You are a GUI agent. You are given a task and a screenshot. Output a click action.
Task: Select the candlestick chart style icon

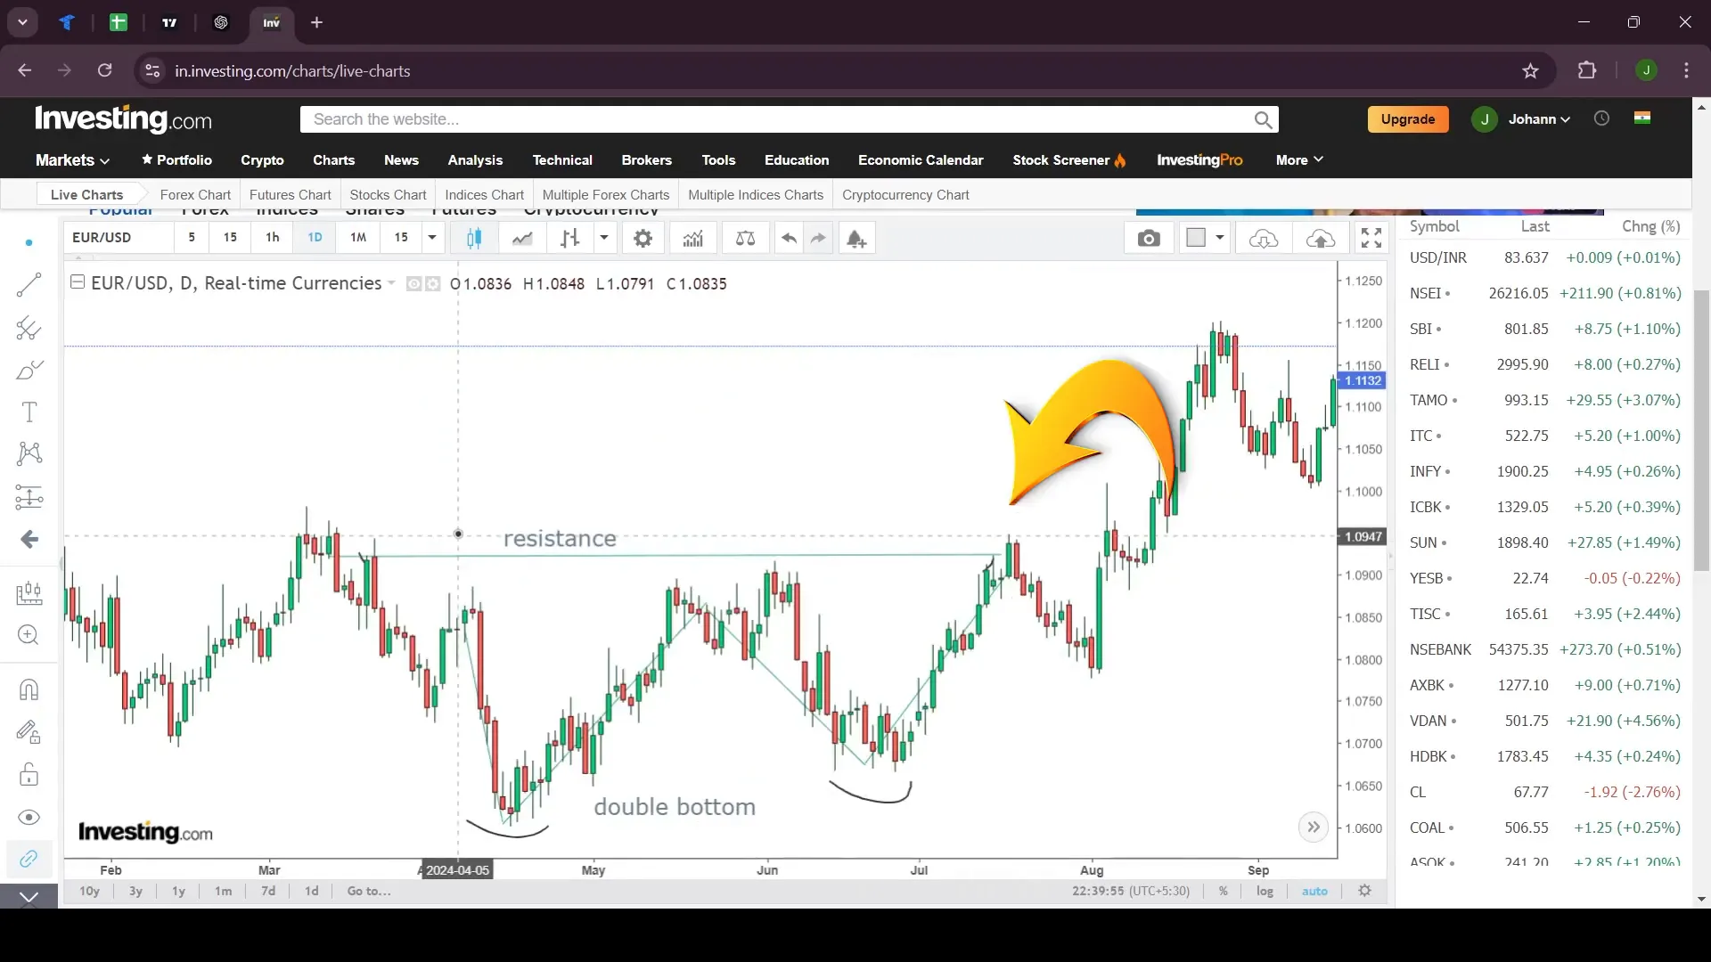pyautogui.click(x=474, y=238)
